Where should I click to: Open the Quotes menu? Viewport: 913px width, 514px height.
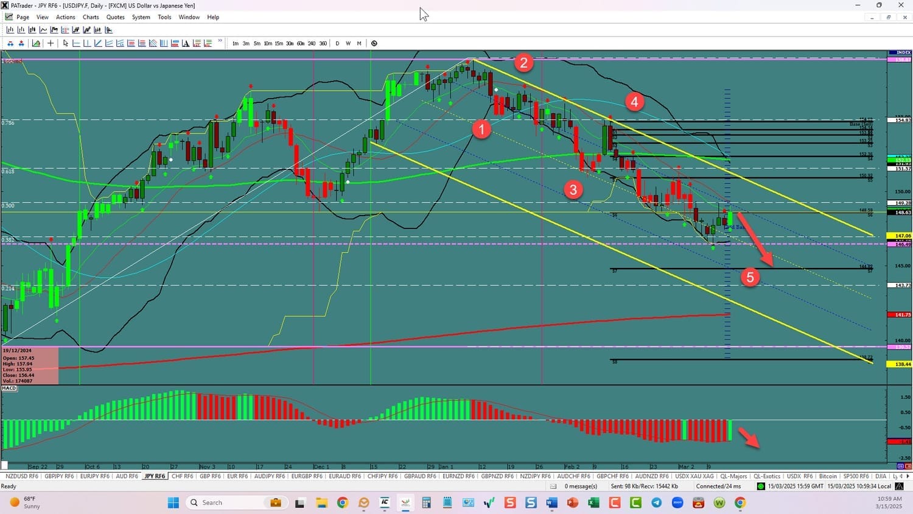[116, 17]
